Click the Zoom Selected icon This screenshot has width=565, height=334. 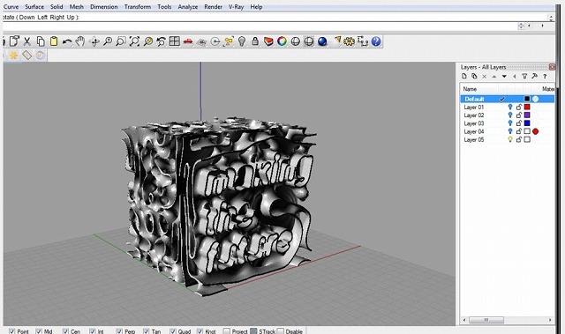147,41
